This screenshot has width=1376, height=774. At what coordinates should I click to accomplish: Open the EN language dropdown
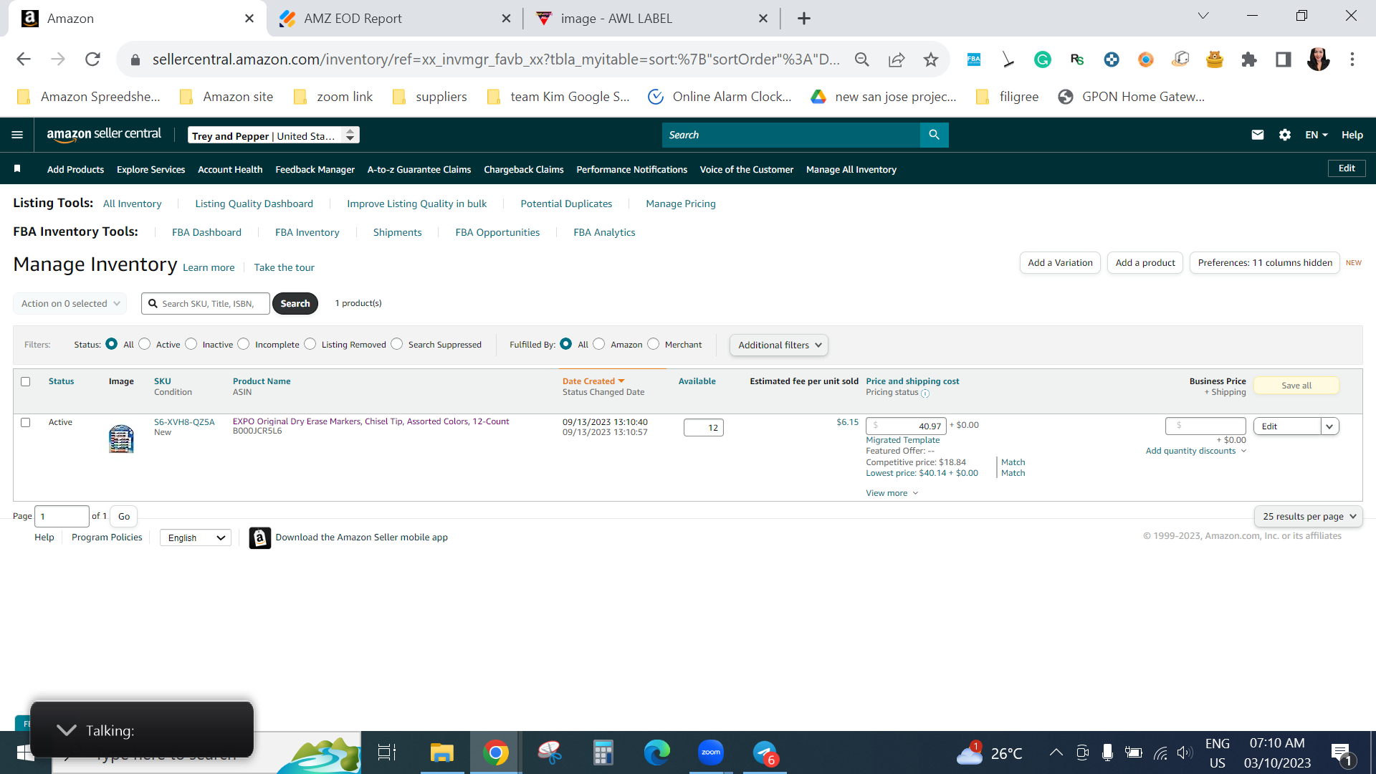1317,135
